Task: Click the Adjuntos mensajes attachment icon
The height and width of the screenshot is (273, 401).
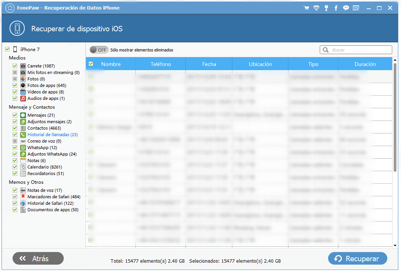Action: (x=23, y=121)
